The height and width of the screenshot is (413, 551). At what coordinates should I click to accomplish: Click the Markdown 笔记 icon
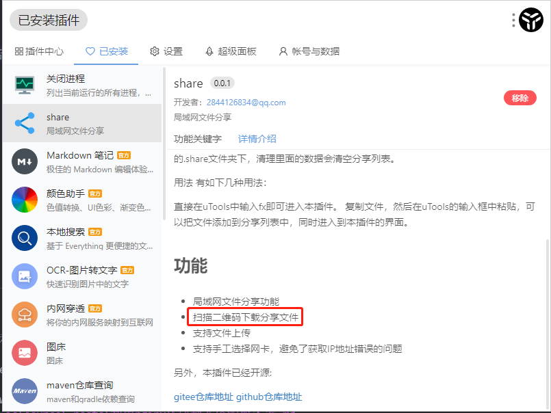tap(25, 161)
